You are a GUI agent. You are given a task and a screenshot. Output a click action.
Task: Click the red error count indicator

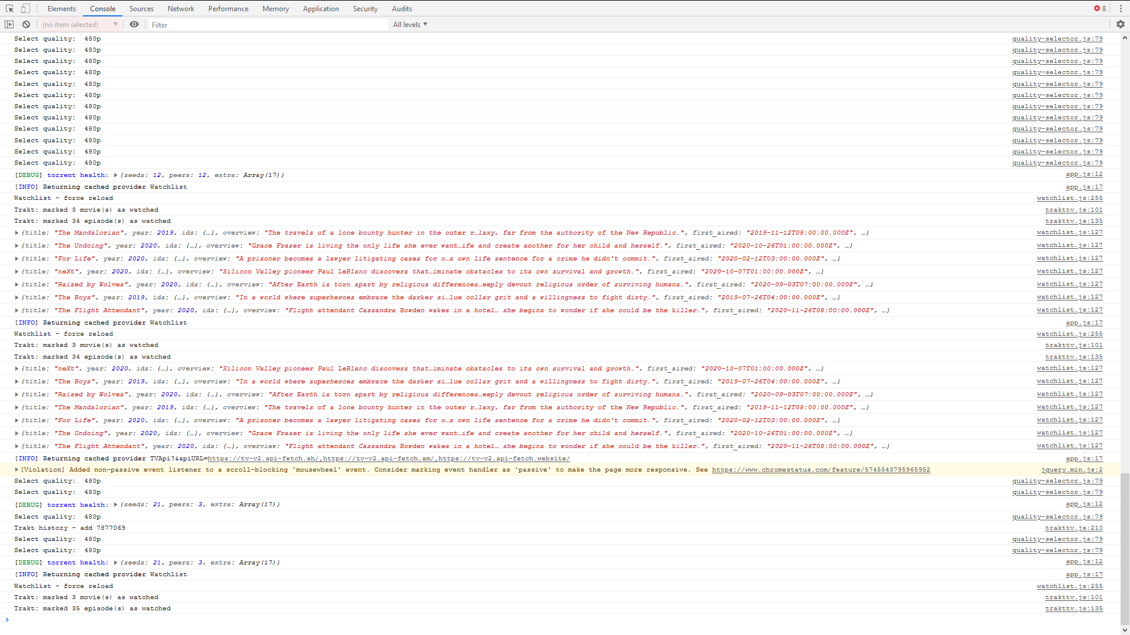click(x=1100, y=8)
